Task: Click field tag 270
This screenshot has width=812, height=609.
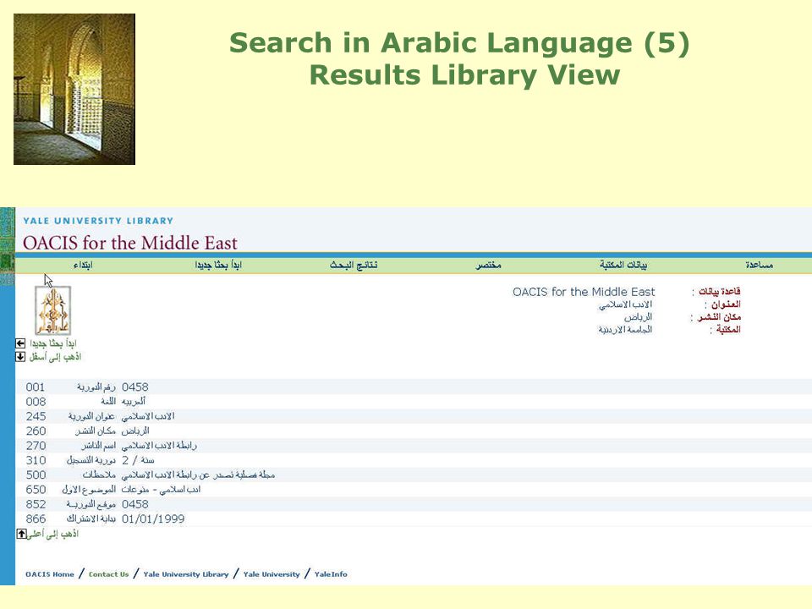Action: coord(36,446)
